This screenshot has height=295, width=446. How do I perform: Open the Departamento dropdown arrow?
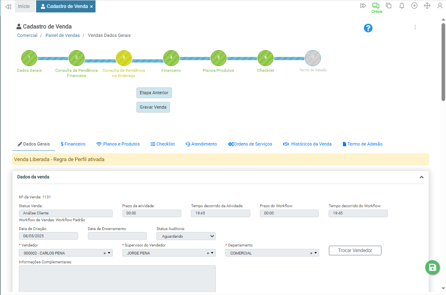[x=316, y=253]
